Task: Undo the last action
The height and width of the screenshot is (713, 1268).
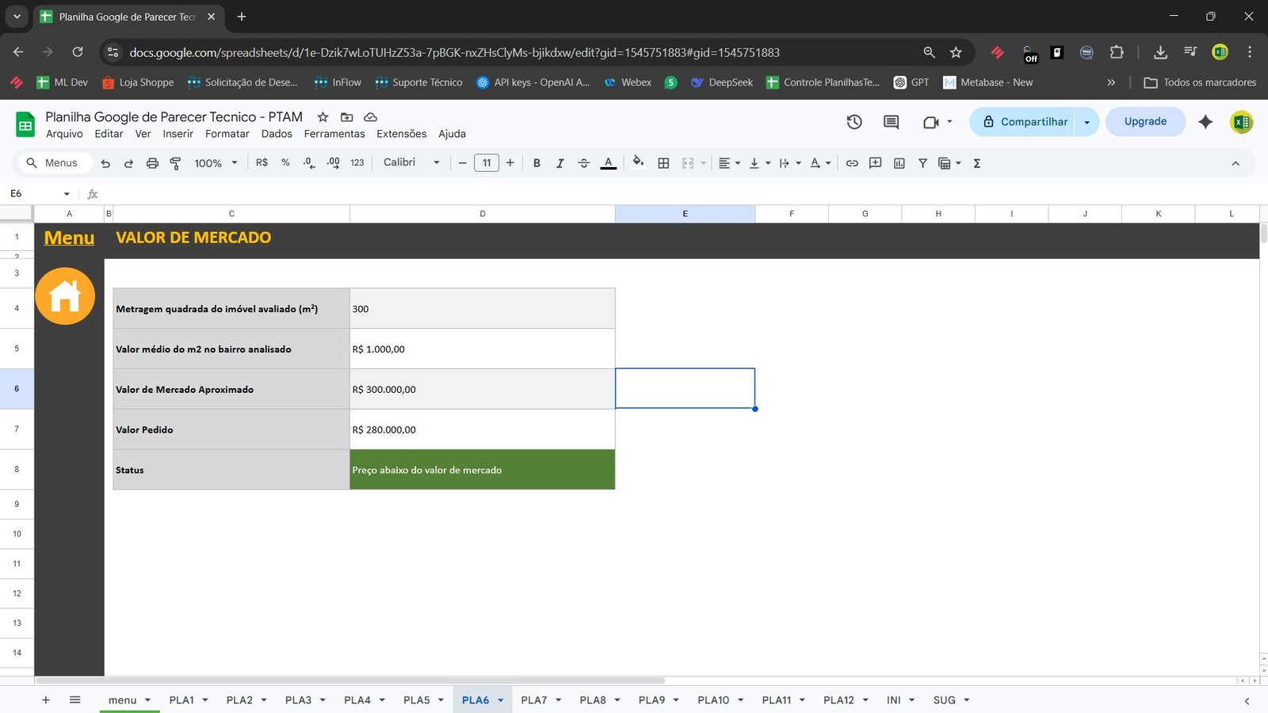Action: tap(105, 162)
